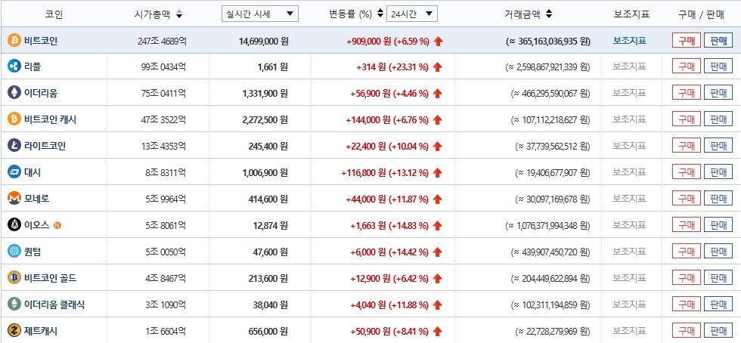Click the Dash coin icon
Image resolution: width=741 pixels, height=343 pixels.
(14, 172)
